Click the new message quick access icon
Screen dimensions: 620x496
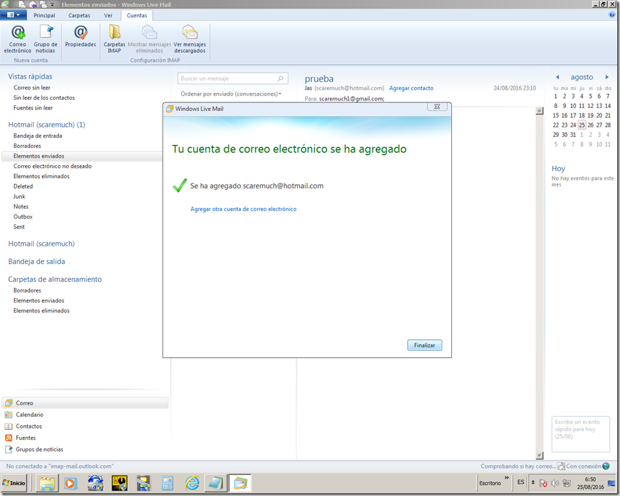click(x=22, y=4)
